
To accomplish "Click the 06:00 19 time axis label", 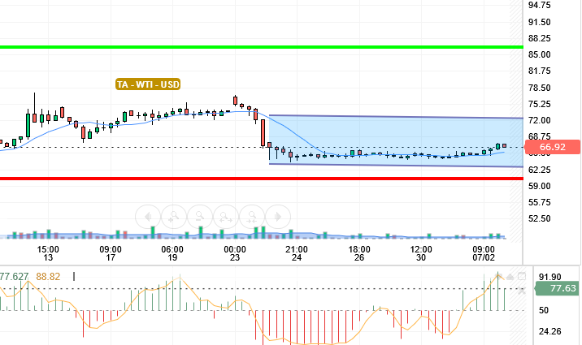I will [172, 253].
